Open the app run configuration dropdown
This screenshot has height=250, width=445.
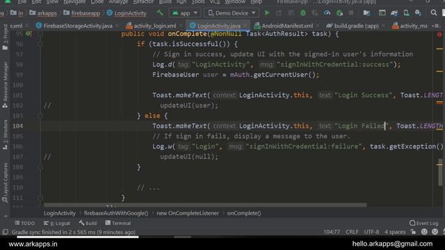pos(185,13)
